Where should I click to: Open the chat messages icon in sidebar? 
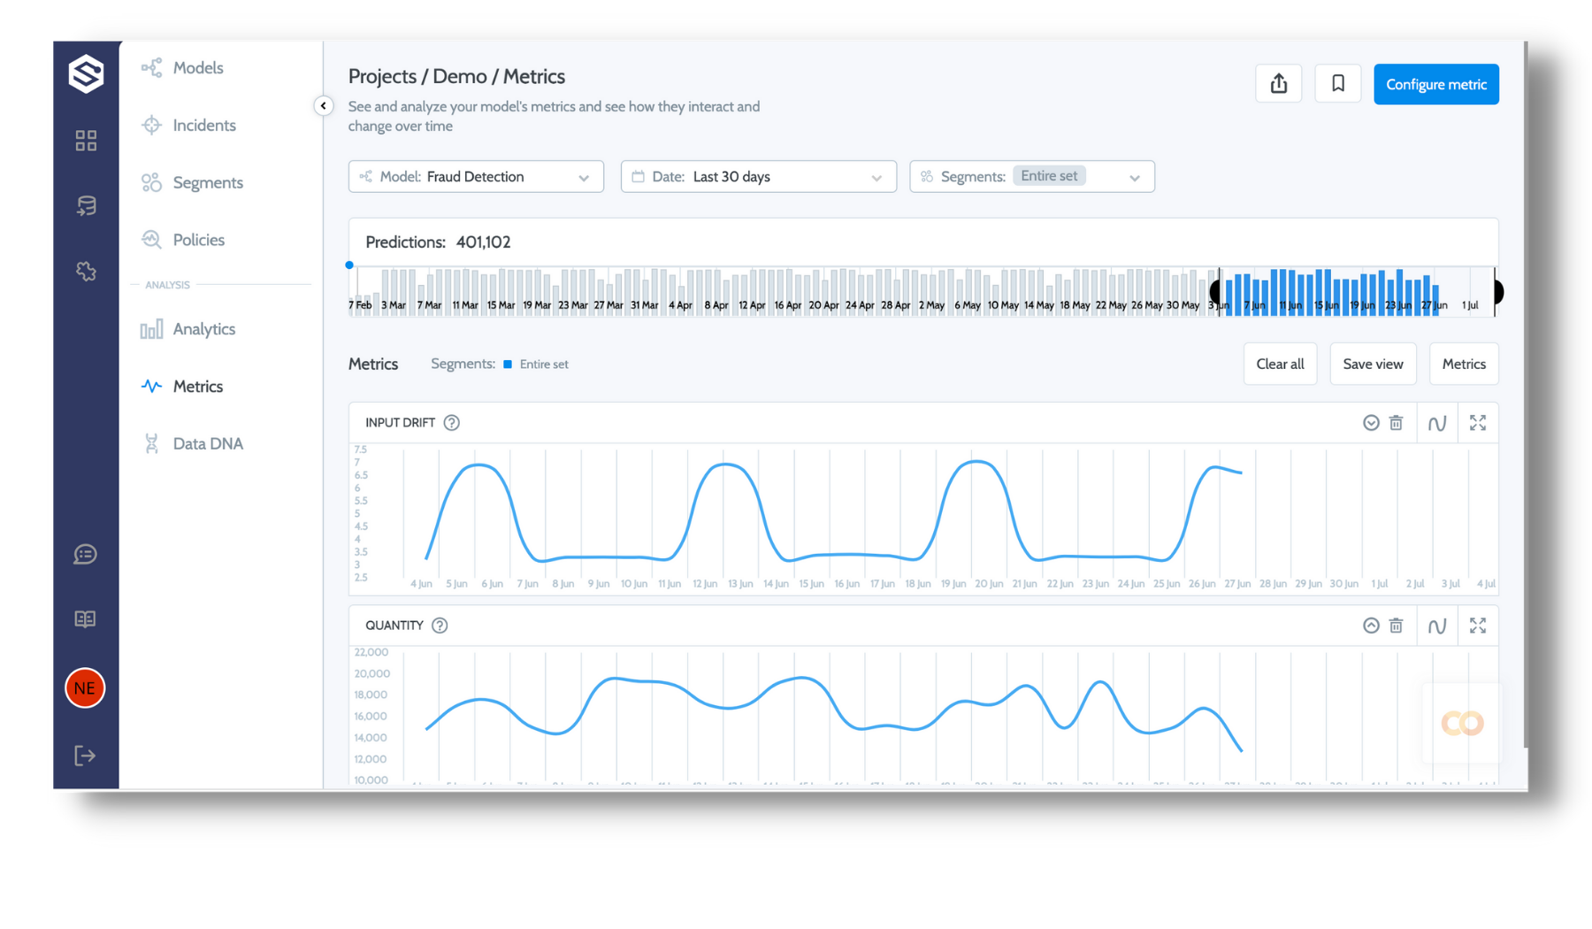(85, 555)
